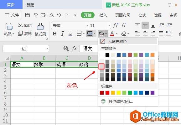Expand quick access toolbar customize arrow
Screen dimensions: 181x125
(75, 15)
